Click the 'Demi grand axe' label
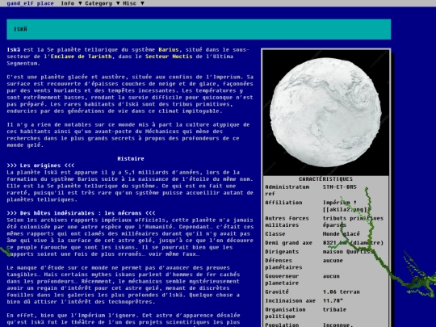 click(288, 243)
